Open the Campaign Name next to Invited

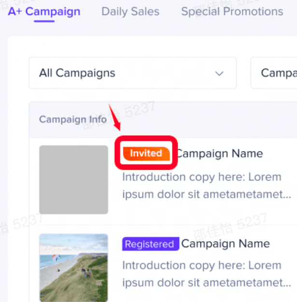pyautogui.click(x=220, y=154)
